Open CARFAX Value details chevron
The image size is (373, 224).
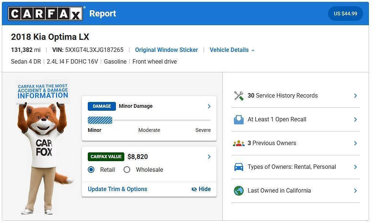(209, 157)
